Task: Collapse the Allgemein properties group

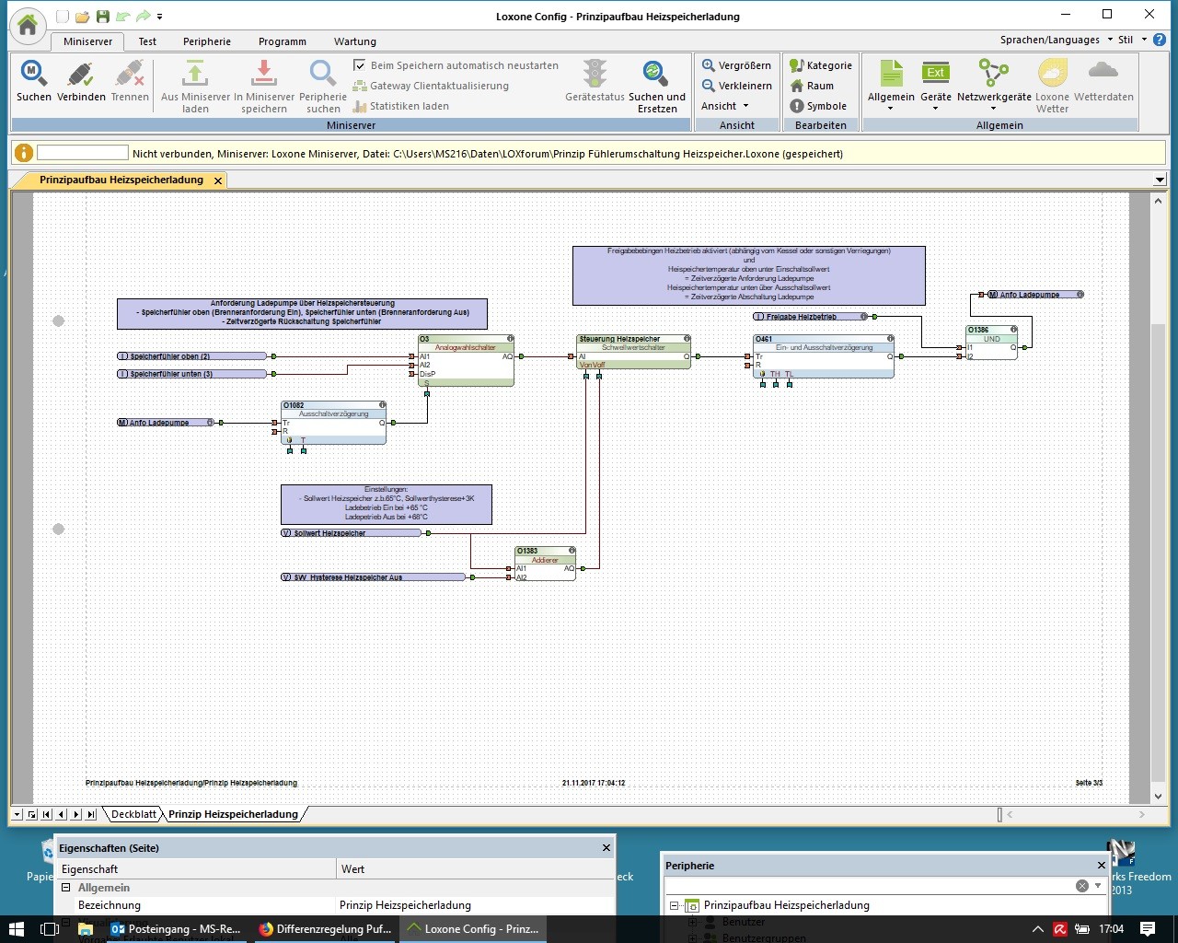Action: 66,888
